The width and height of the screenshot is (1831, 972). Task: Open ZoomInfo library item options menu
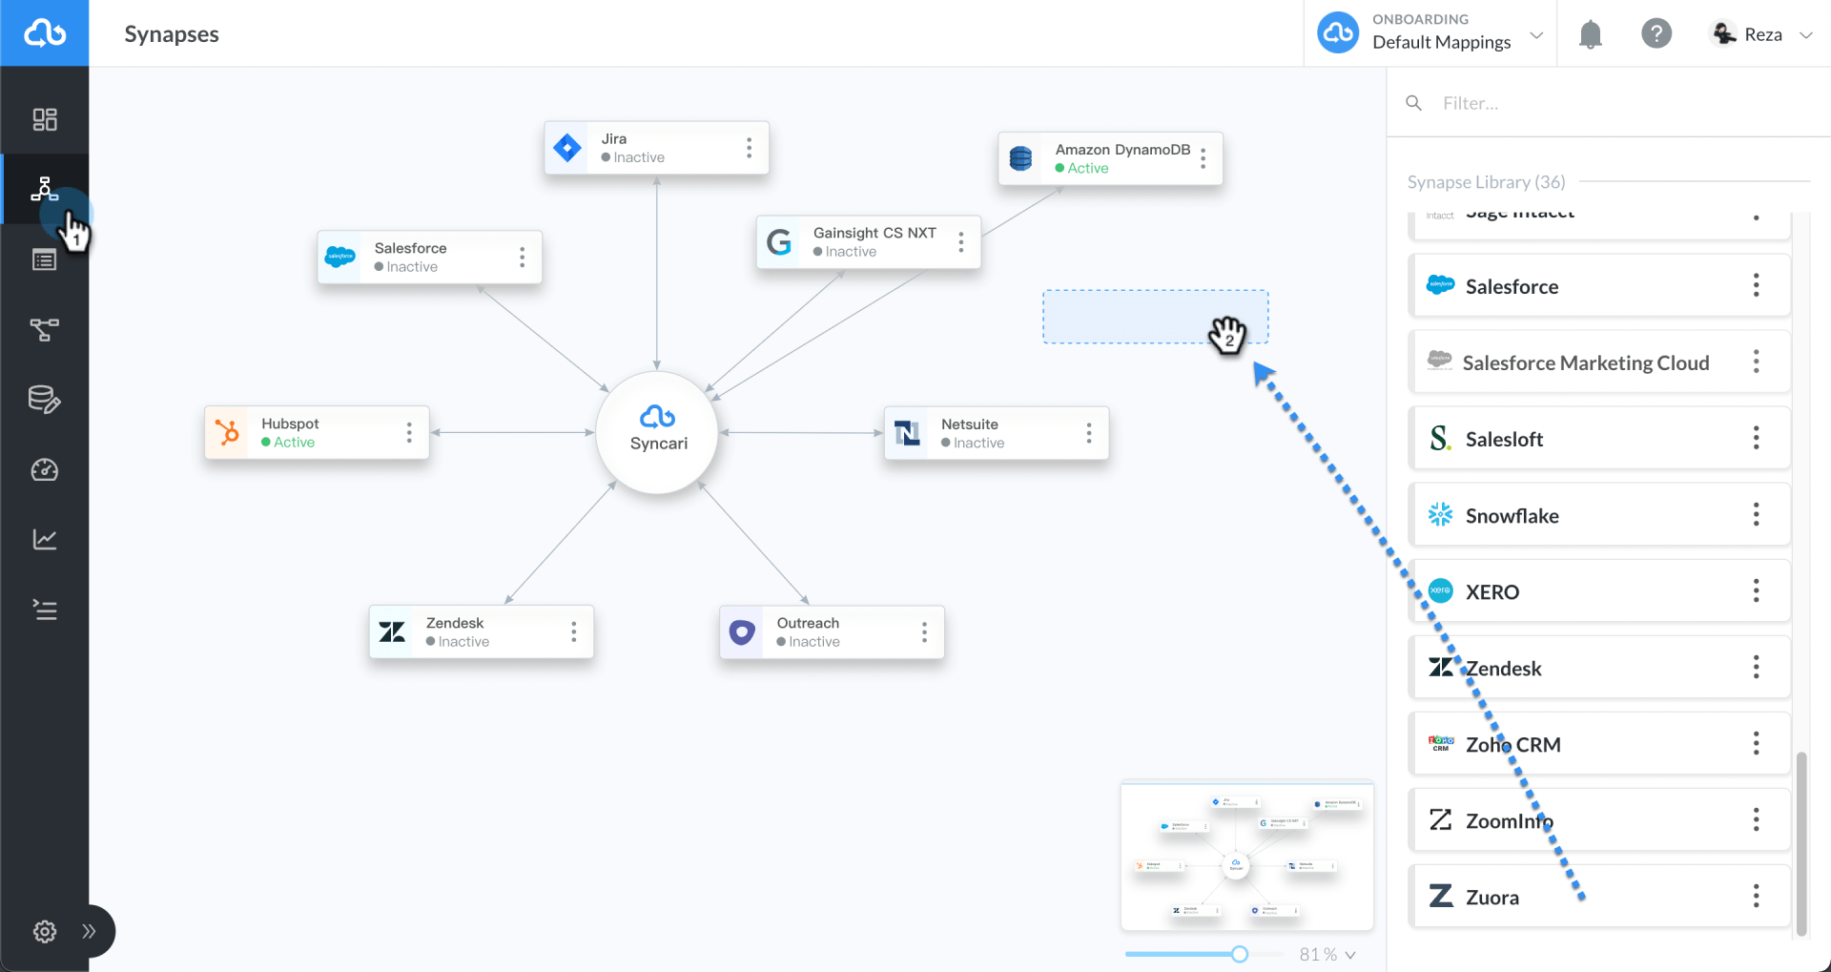[x=1756, y=820]
